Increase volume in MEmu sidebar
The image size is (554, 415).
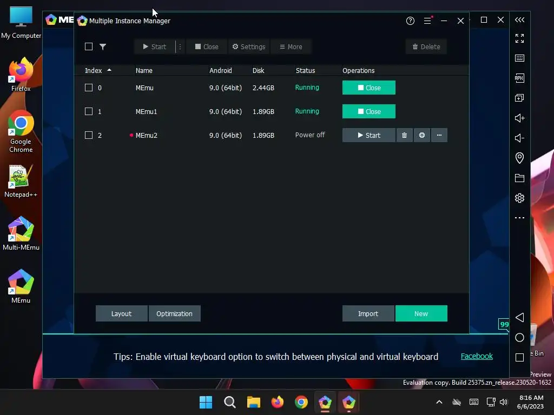click(x=519, y=118)
